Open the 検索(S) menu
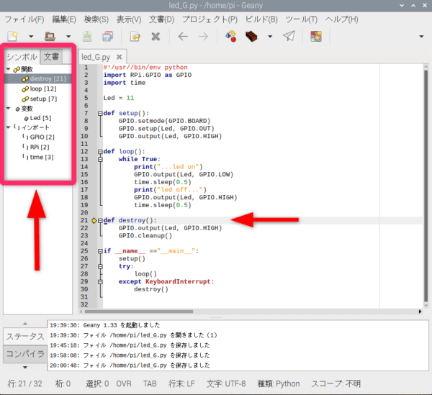This screenshot has height=395, width=432. pos(96,19)
